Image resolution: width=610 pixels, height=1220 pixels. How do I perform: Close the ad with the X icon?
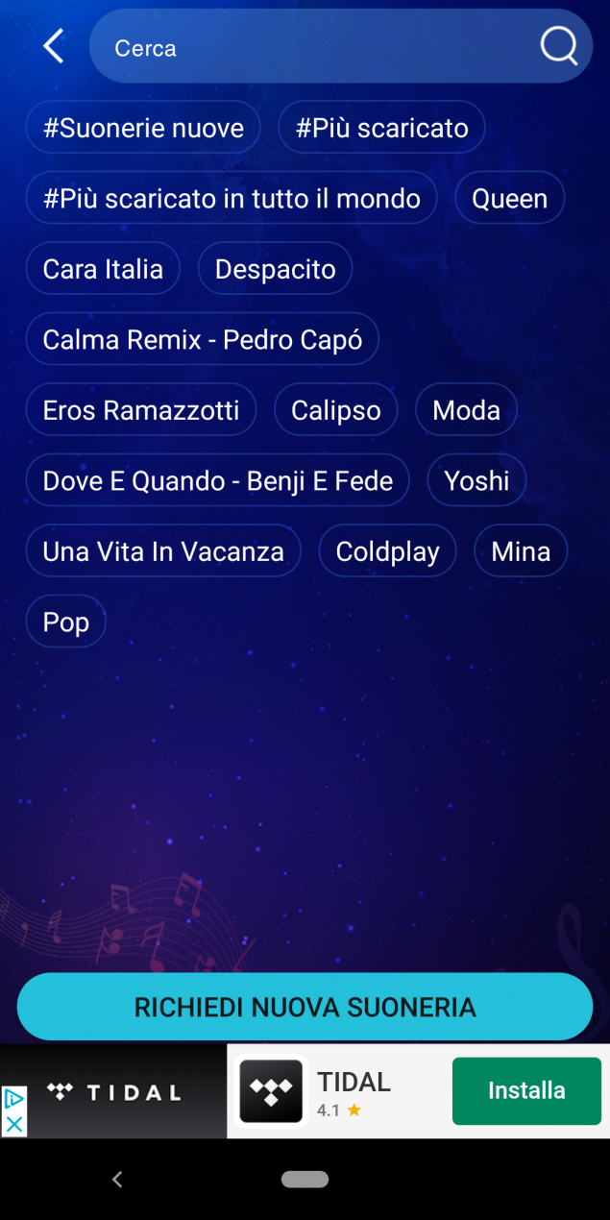13,1124
